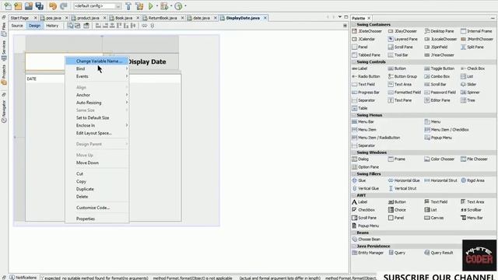Close the DisplayDate.java tab
Screen dimensions: 498x280
click(x=265, y=18)
